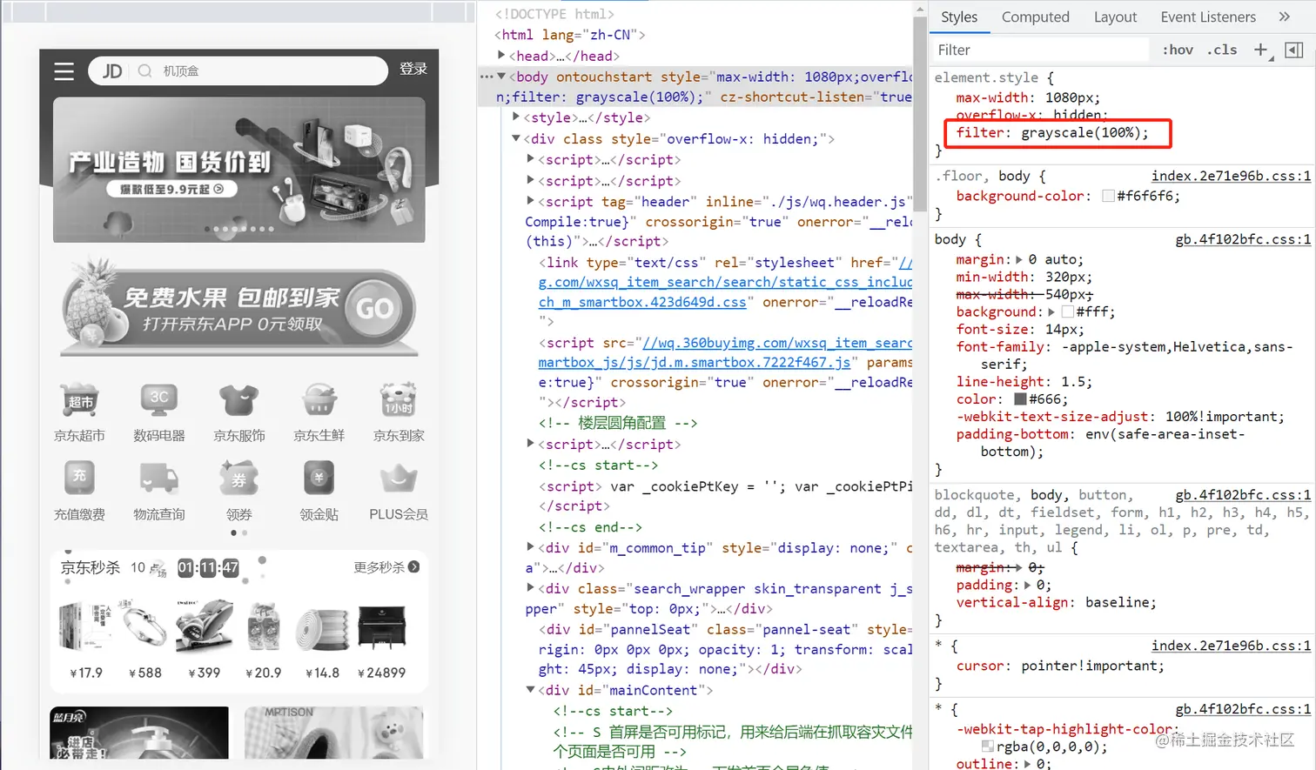1316x770 pixels.
Task: Expand background shorthand in body rule
Action: click(1051, 311)
